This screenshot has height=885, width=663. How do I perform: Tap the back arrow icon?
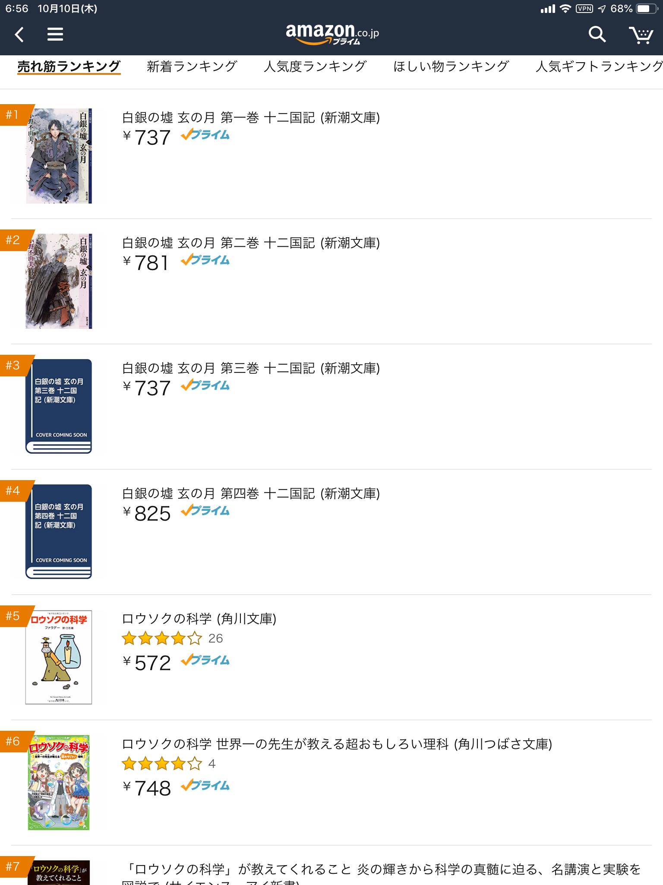pos(19,34)
